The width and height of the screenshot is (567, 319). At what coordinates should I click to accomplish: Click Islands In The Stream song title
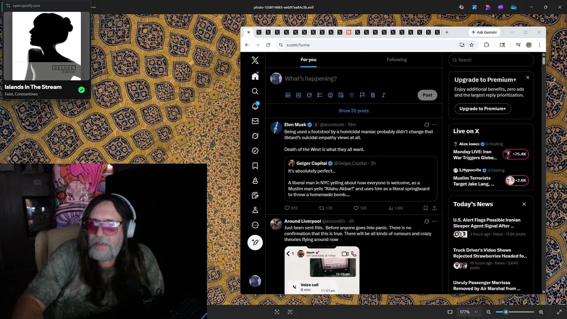pos(33,87)
